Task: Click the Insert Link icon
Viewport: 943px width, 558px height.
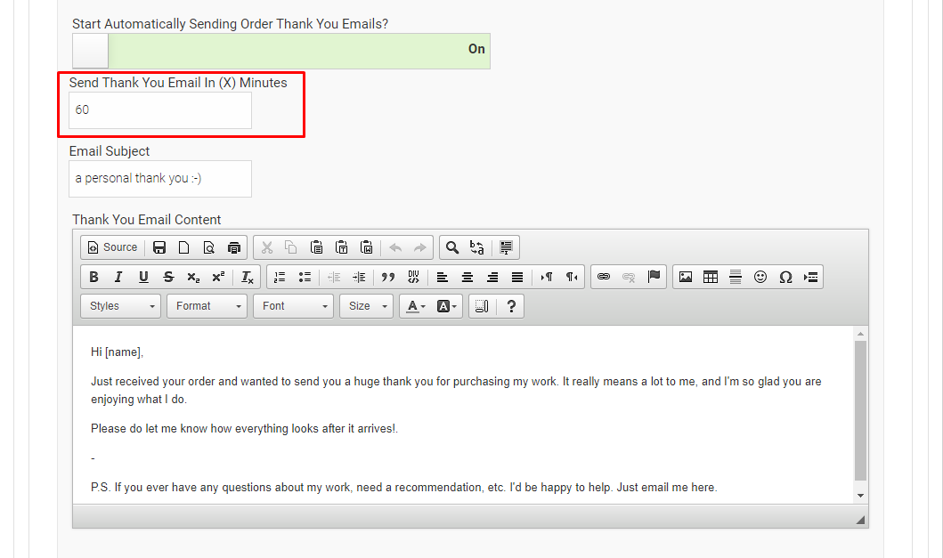Action: pos(604,277)
